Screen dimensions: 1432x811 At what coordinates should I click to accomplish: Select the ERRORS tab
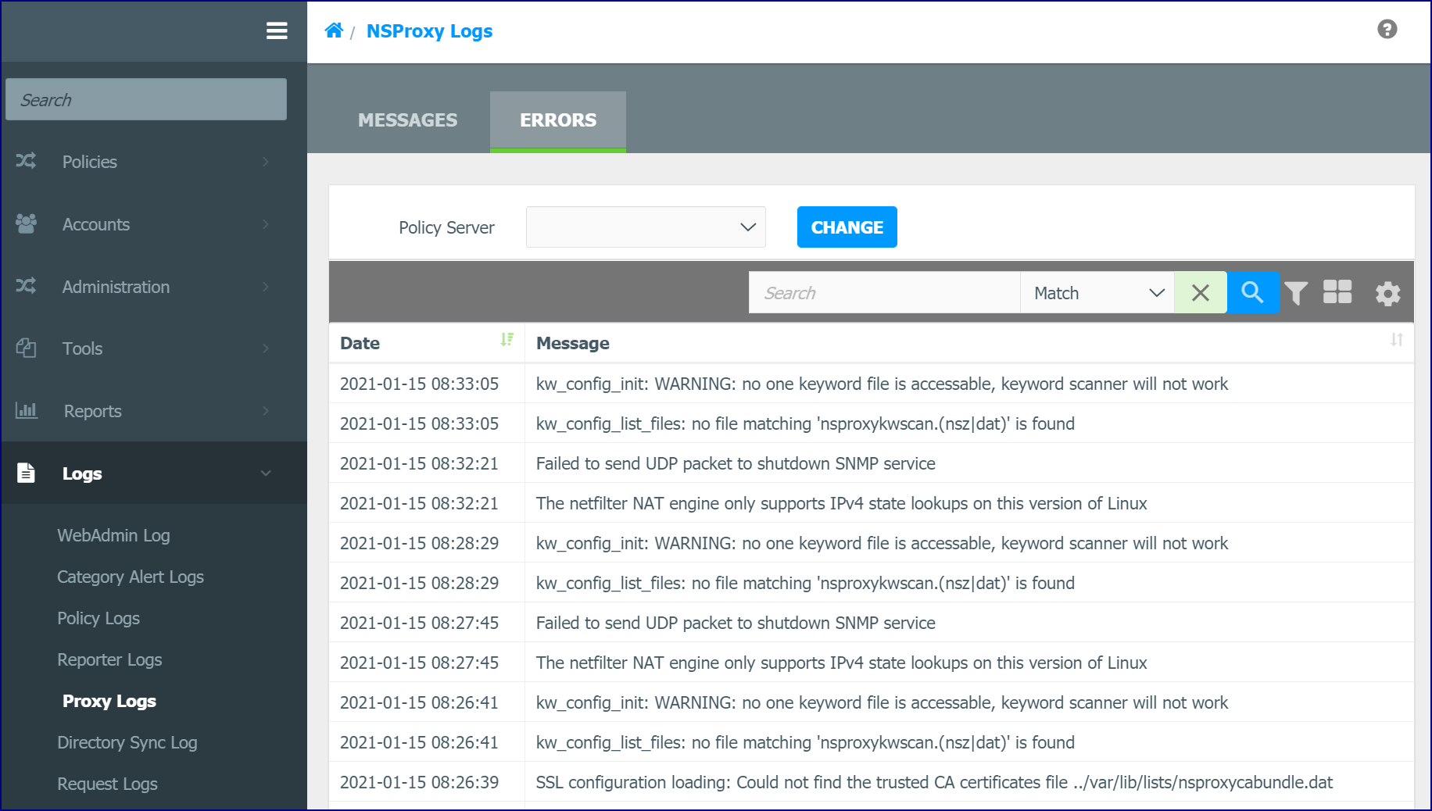(558, 121)
